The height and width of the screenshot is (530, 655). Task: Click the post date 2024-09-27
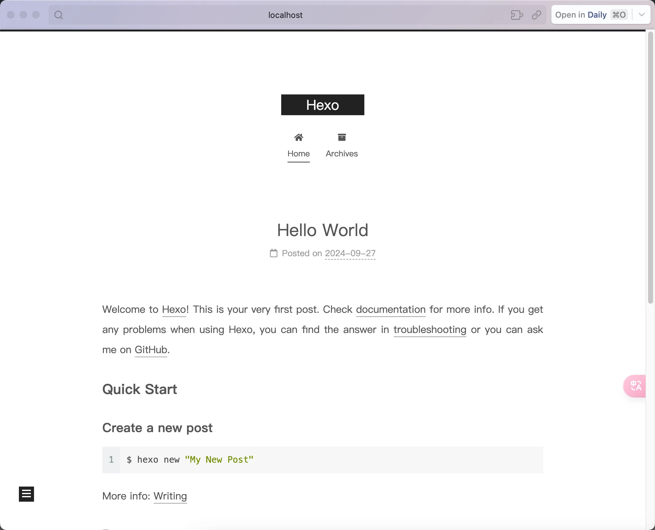[350, 253]
